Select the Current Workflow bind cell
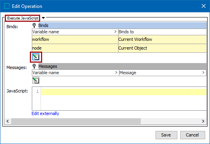Screen dimensions: 210x144 [162, 39]
